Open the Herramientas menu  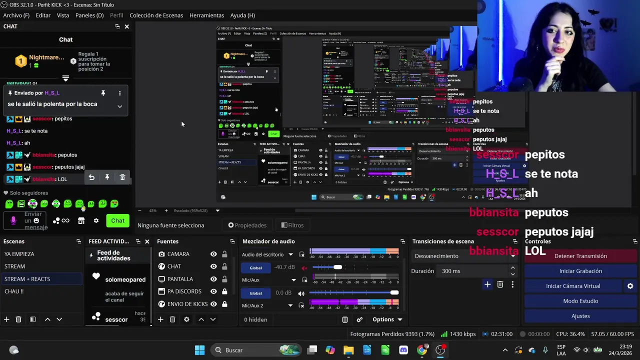click(x=206, y=15)
